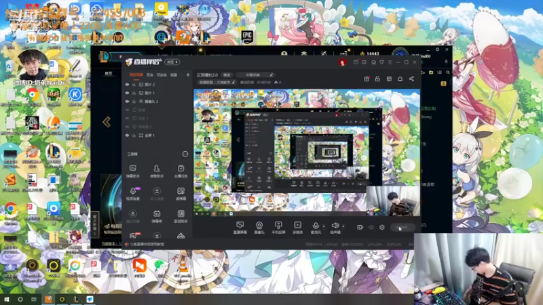Open the 房管助手 tool in the toolbox
The image size is (543, 305).
pos(157,171)
